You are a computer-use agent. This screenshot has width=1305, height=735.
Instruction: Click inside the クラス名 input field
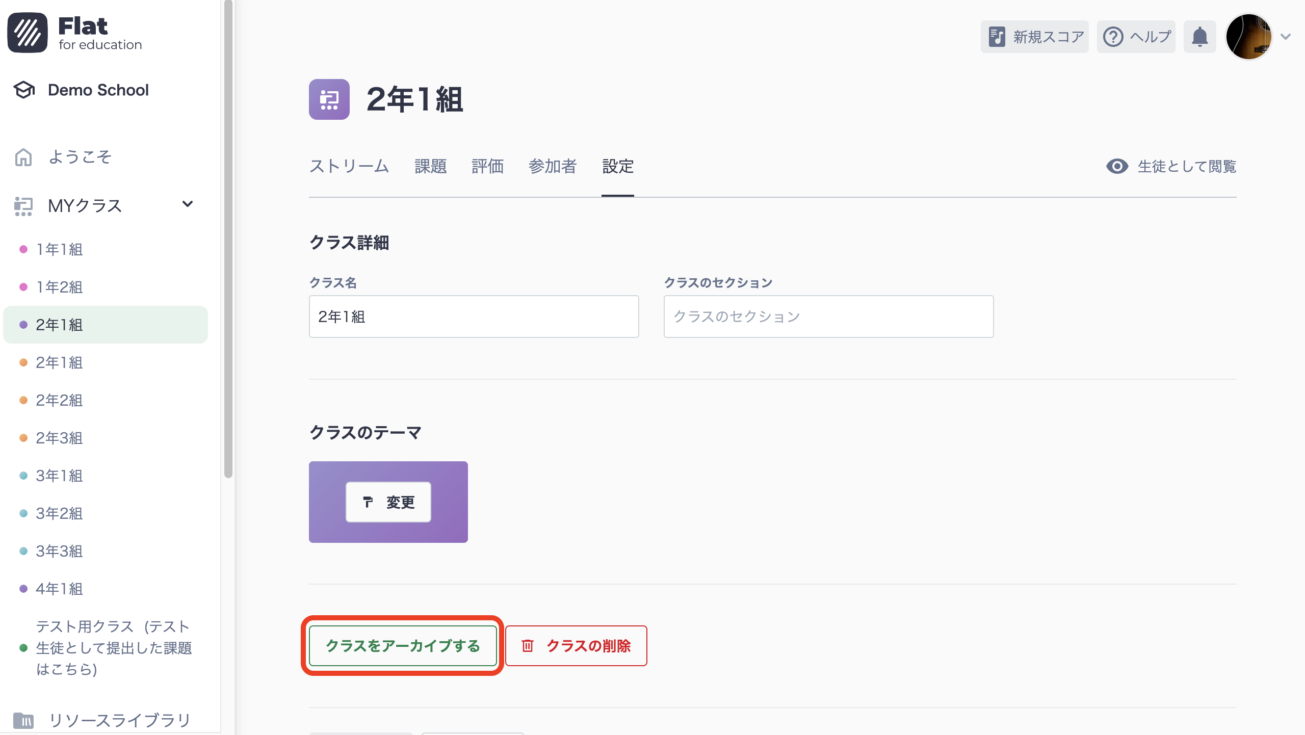point(473,316)
